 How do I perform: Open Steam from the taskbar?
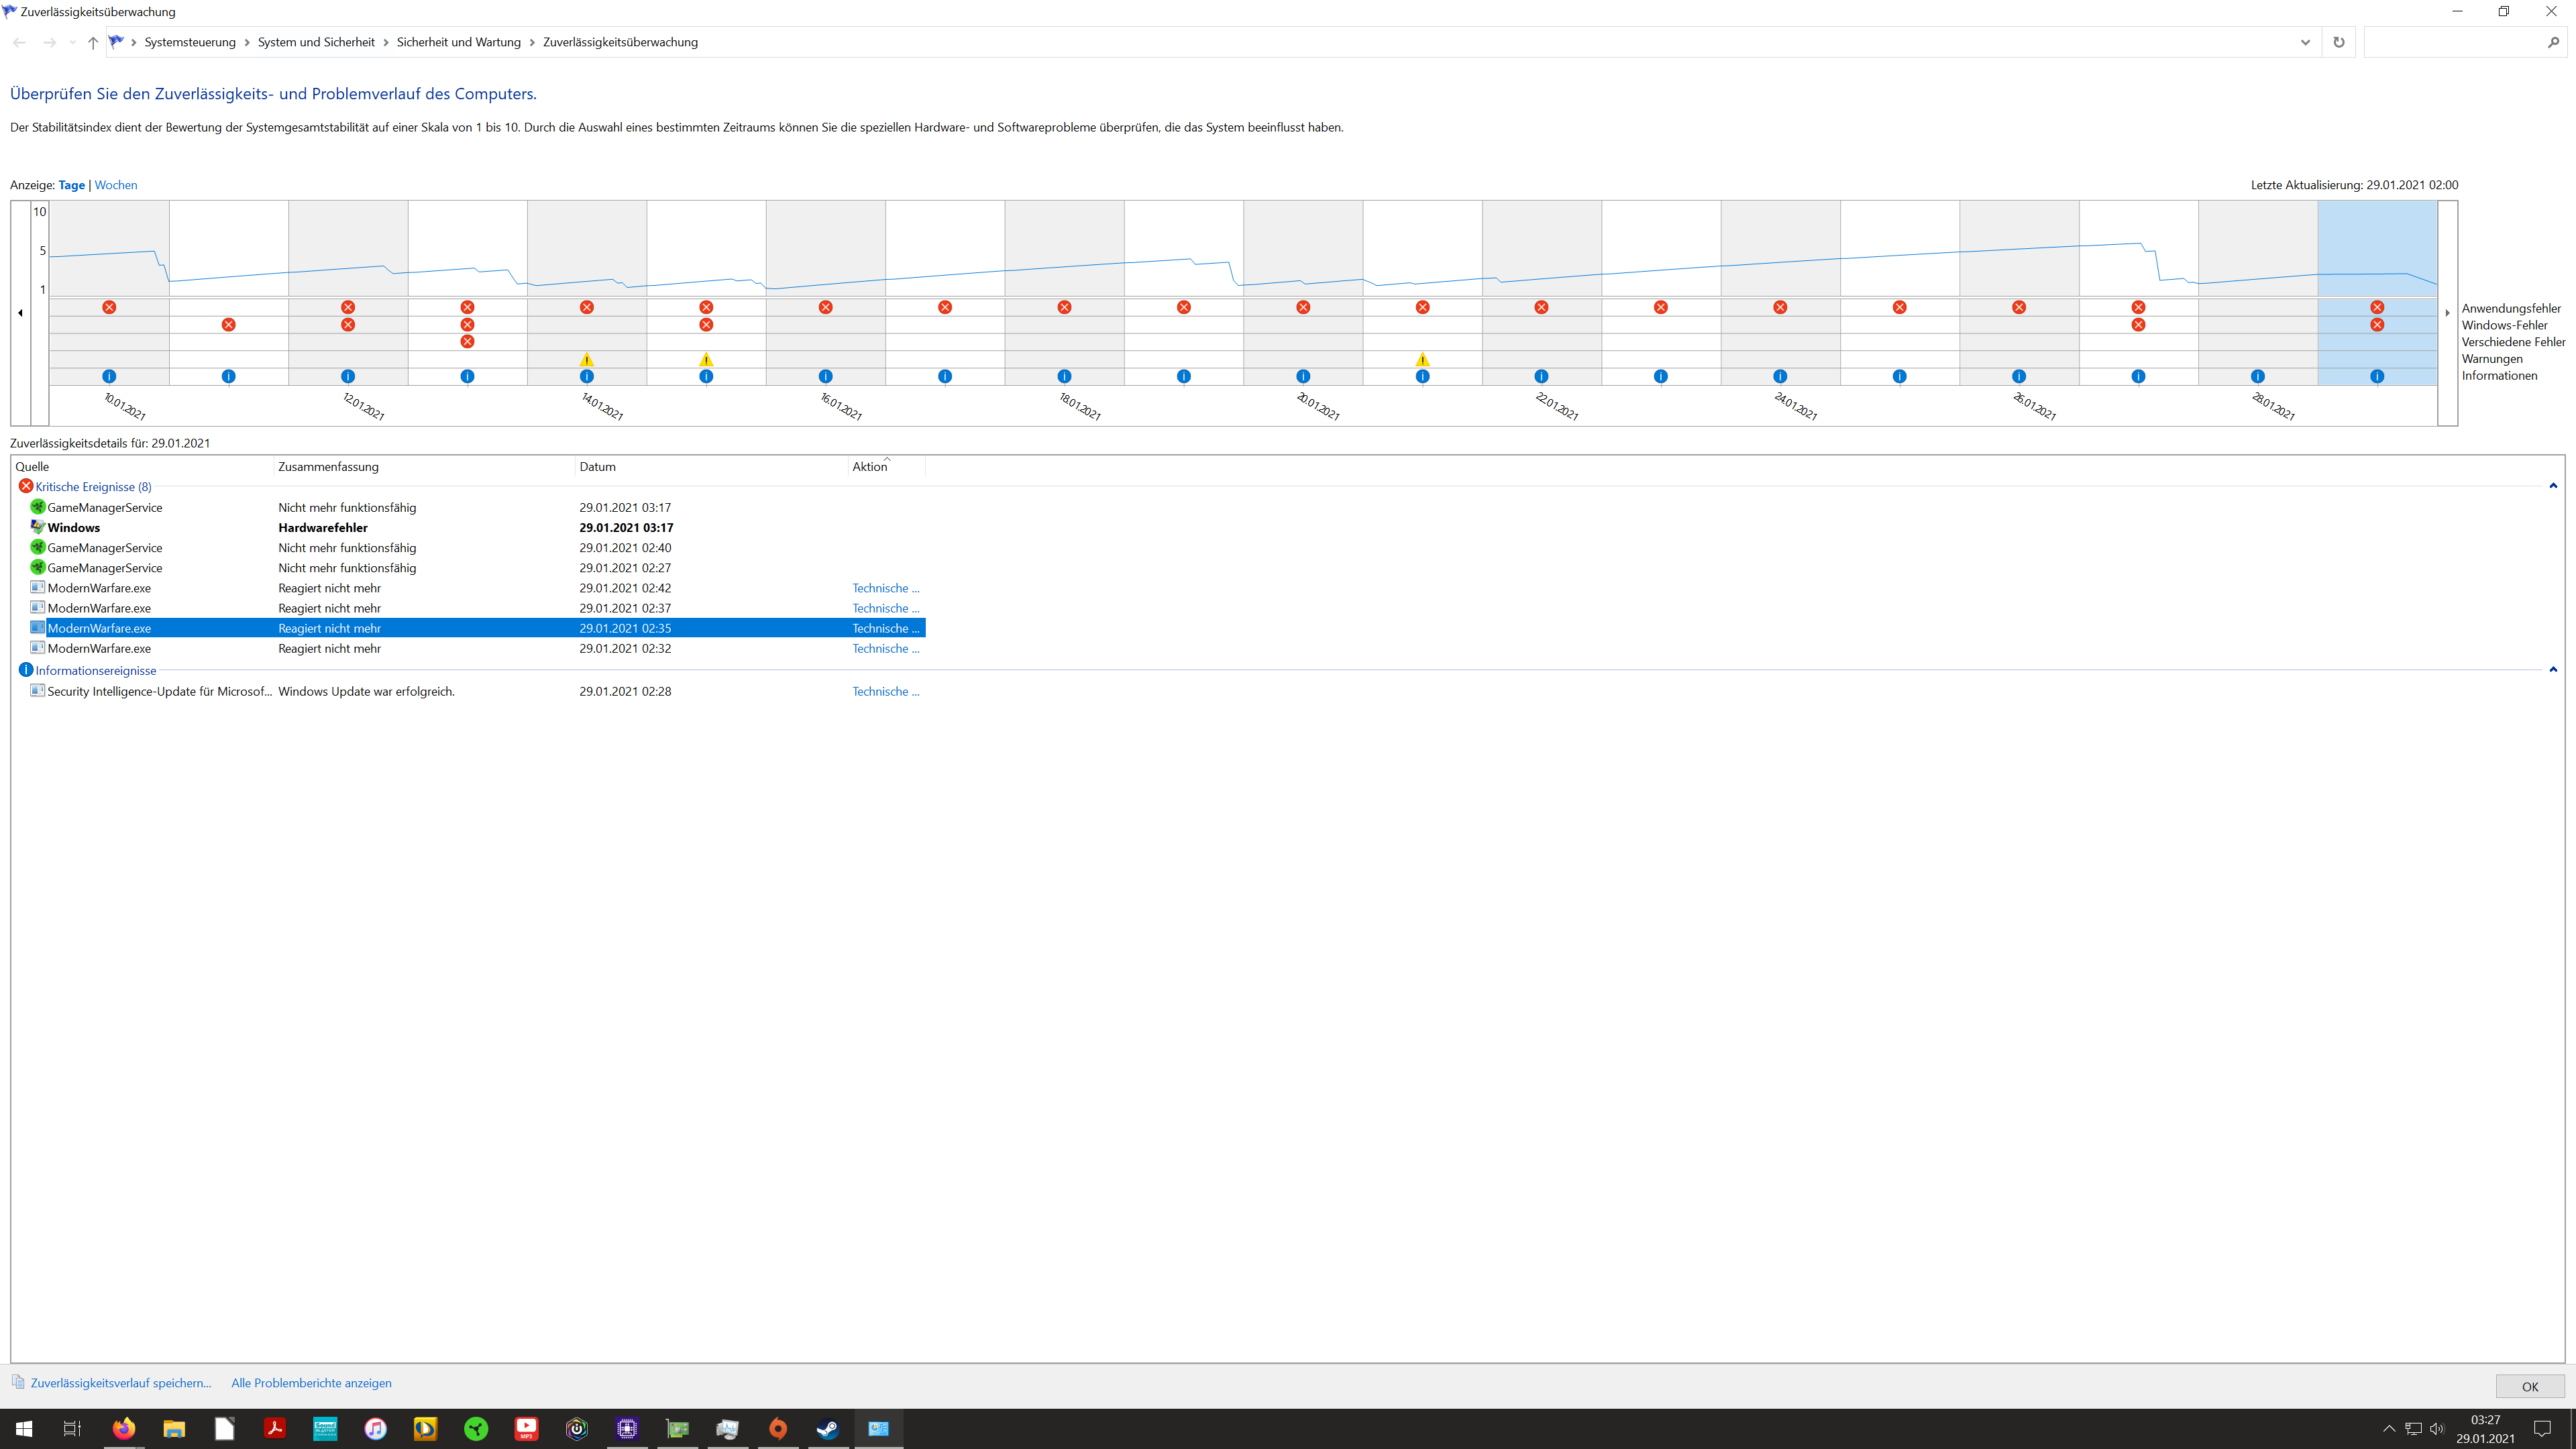(x=828, y=1428)
